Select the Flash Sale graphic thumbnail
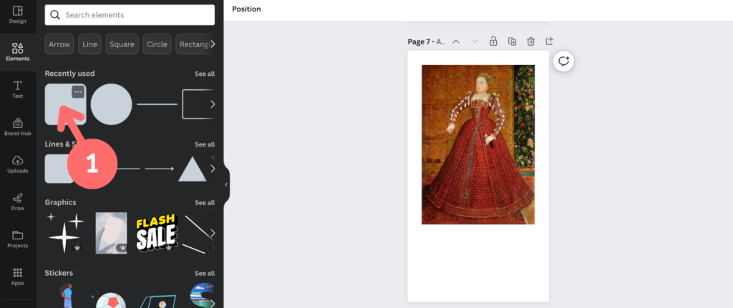733x308 pixels. click(156, 233)
